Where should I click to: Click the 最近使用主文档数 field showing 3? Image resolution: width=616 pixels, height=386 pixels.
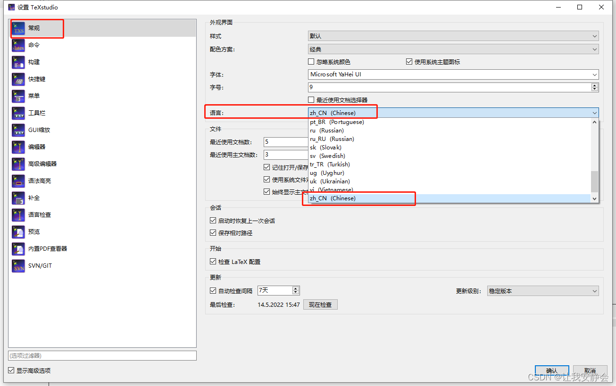pyautogui.click(x=286, y=155)
